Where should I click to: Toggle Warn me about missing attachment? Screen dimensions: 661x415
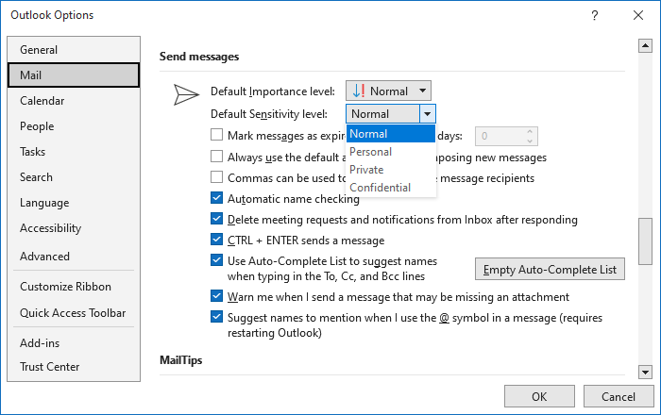coord(216,296)
